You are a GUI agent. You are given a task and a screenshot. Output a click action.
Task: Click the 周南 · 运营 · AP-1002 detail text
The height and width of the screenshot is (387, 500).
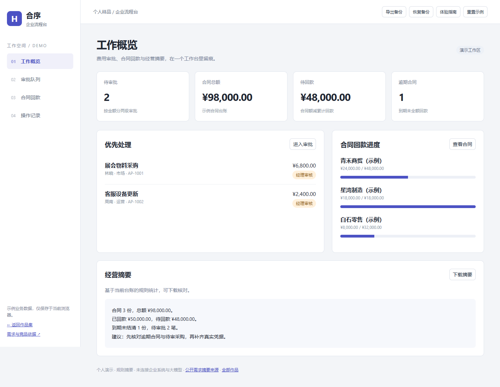tap(124, 202)
